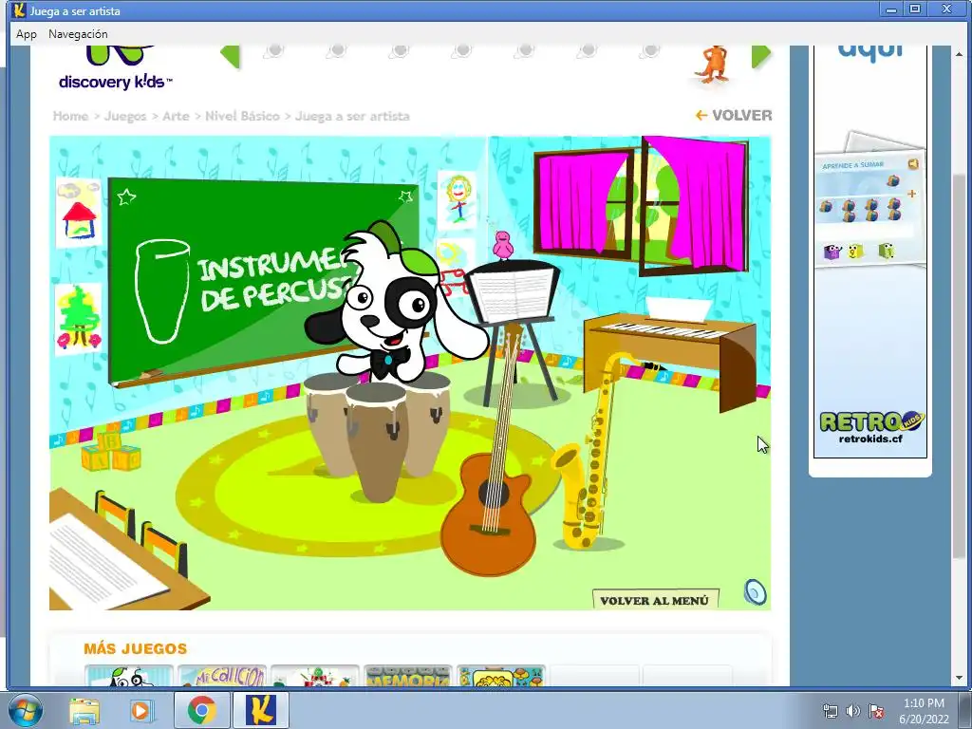Open the first Más Juegos thumbnail
The image size is (972, 729).
(129, 676)
